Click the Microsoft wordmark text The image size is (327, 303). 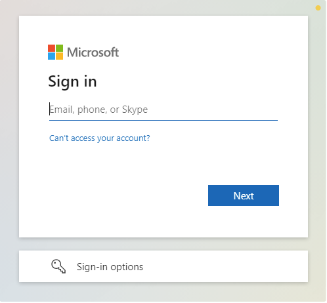pos(93,52)
